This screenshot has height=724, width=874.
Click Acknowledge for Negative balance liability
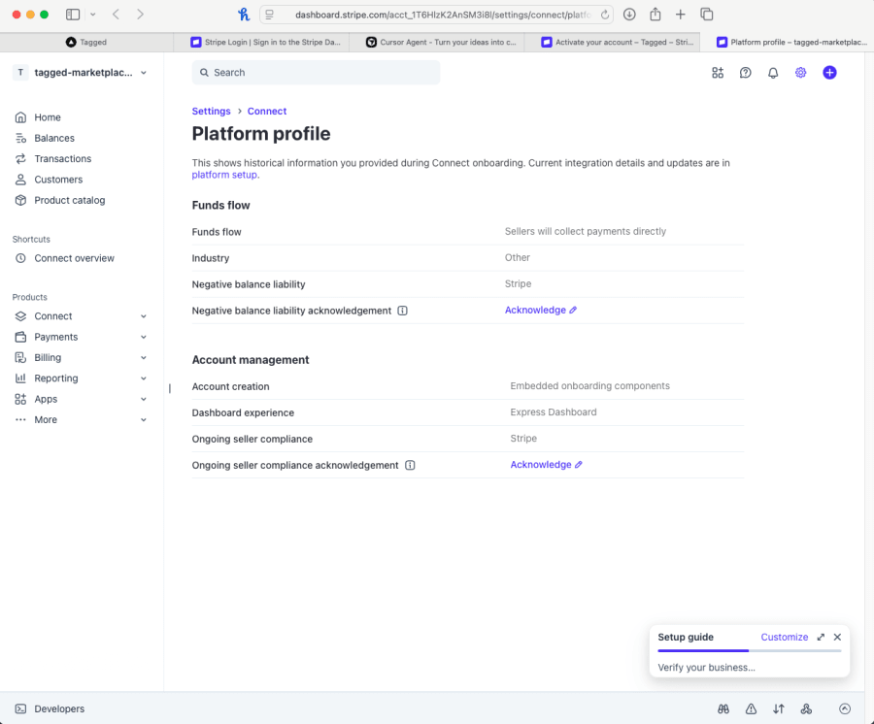pyautogui.click(x=541, y=311)
